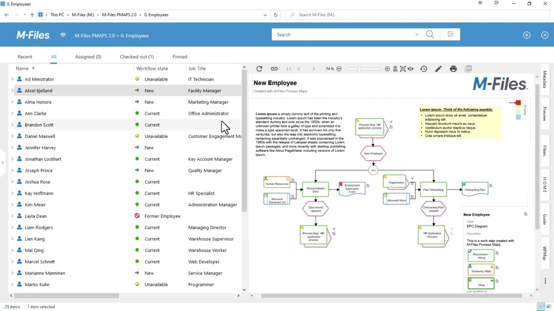Switch to the All tab
Image resolution: width=554 pixels, height=311 pixels.
point(54,57)
